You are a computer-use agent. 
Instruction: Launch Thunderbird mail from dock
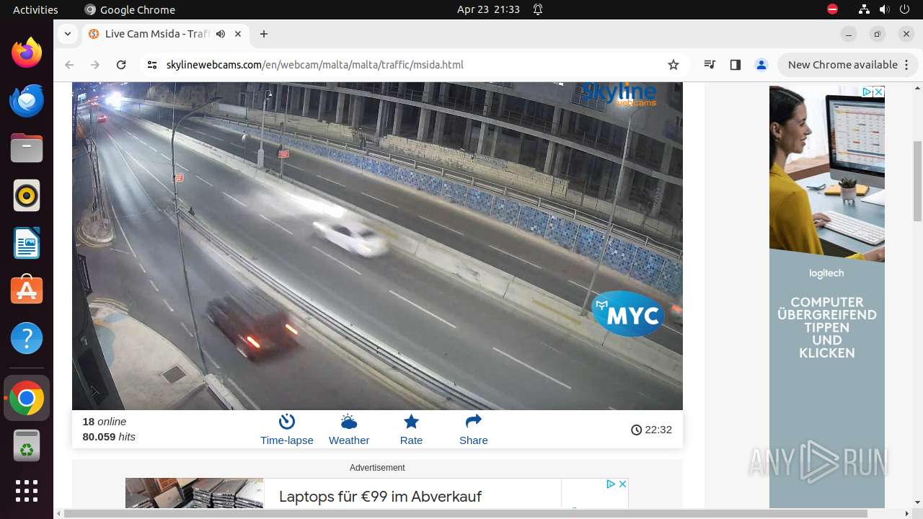27,100
